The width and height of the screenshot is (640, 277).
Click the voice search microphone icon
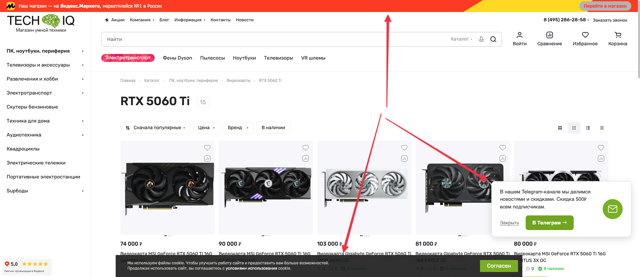click(x=481, y=39)
